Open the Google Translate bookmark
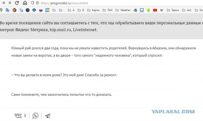The width and height of the screenshot is (203, 121). [8, 10]
